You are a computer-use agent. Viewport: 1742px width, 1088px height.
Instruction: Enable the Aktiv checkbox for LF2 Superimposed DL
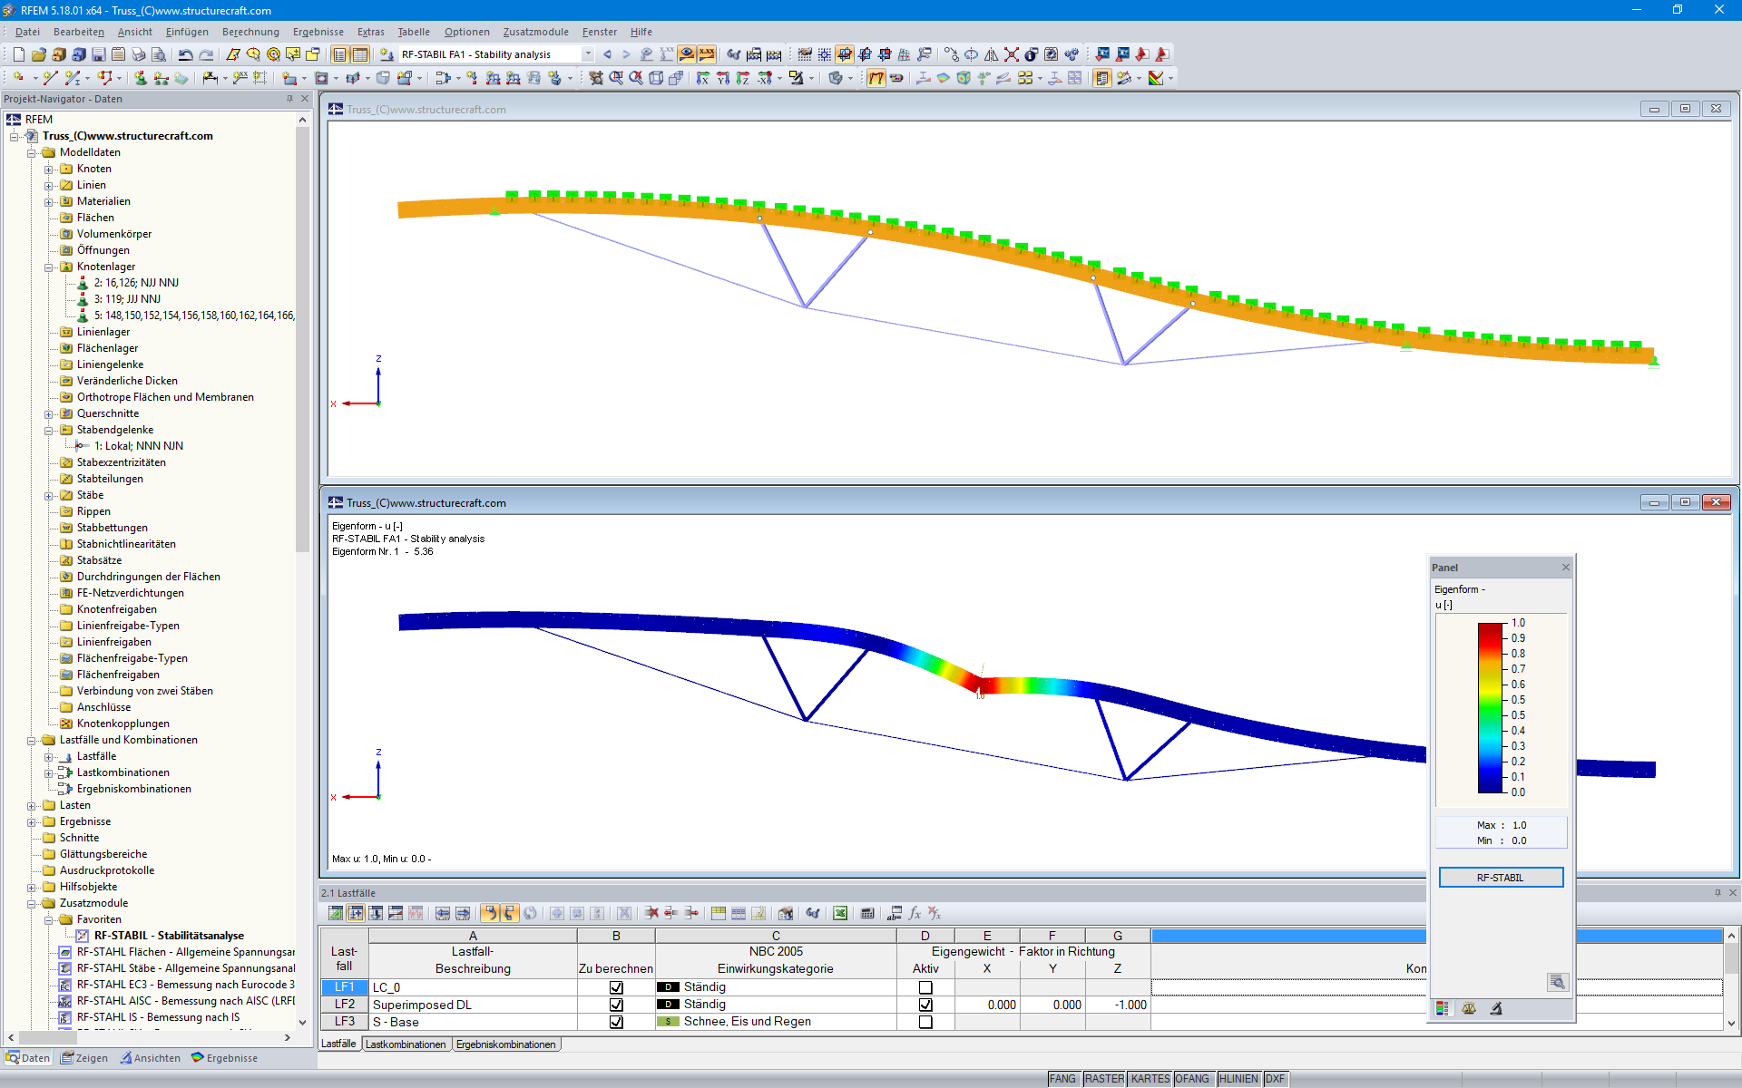925,1005
